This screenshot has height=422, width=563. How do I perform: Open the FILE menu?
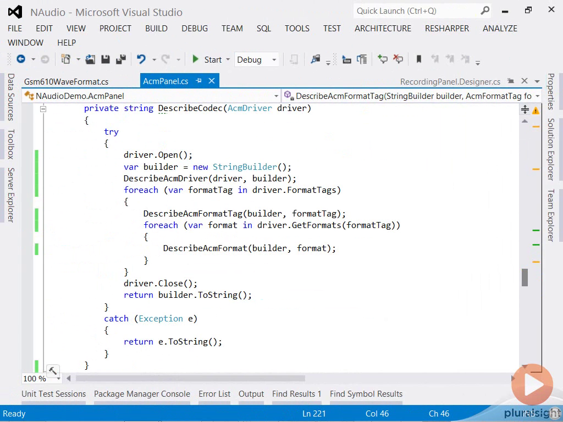tap(15, 29)
